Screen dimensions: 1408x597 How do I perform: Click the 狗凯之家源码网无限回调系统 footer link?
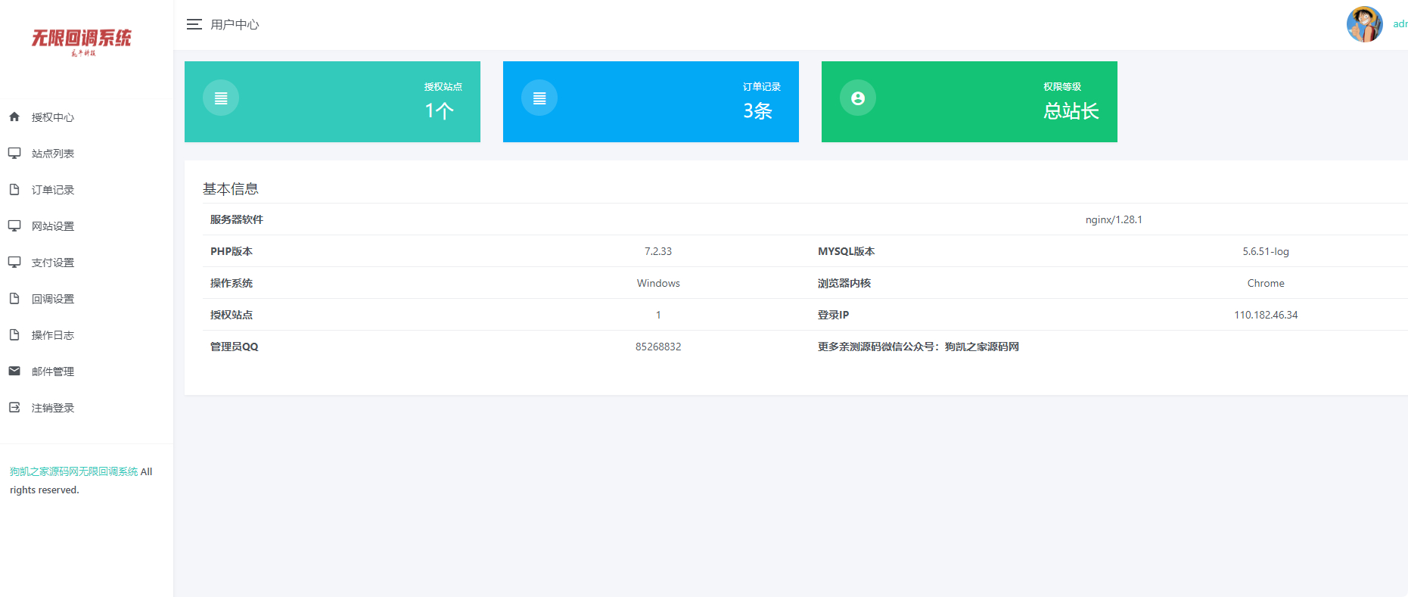73,471
